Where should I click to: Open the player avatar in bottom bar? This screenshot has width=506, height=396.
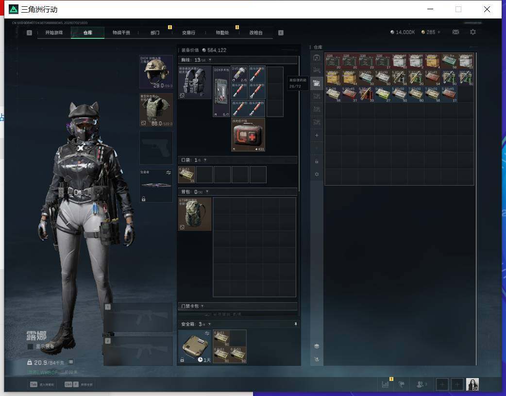tap(472, 384)
